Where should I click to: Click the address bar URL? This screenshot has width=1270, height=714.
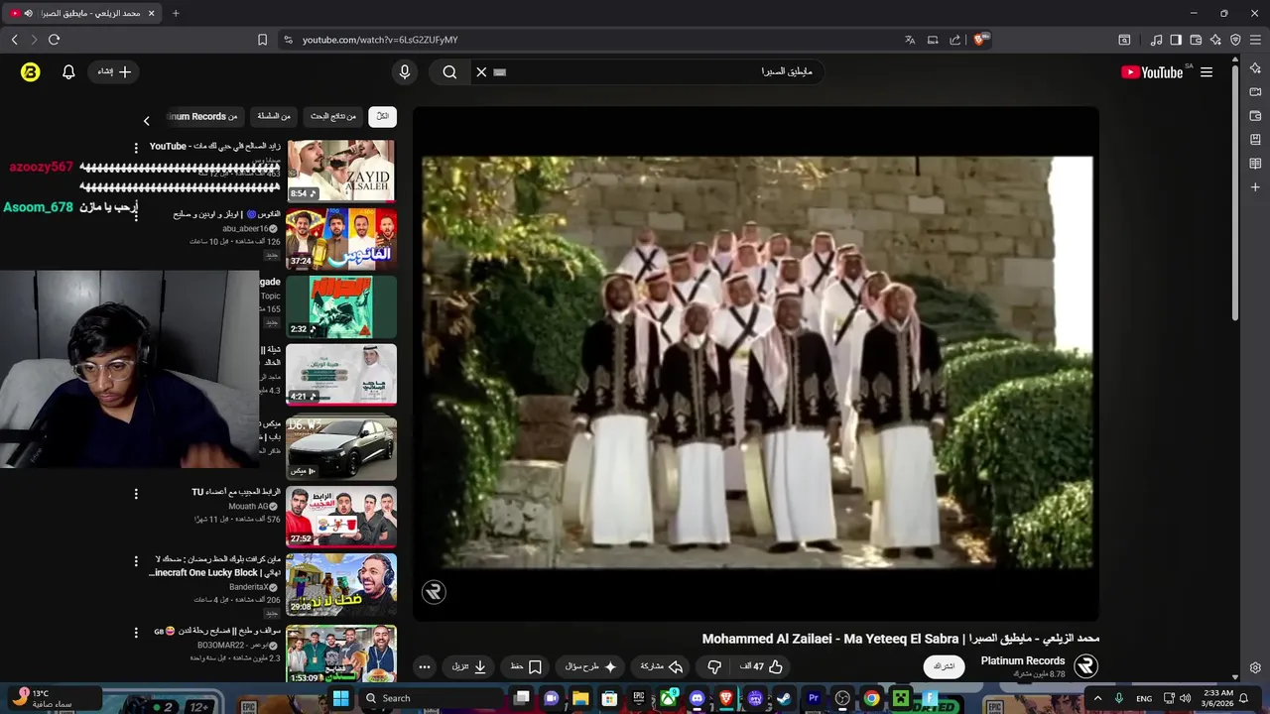[x=380, y=40]
